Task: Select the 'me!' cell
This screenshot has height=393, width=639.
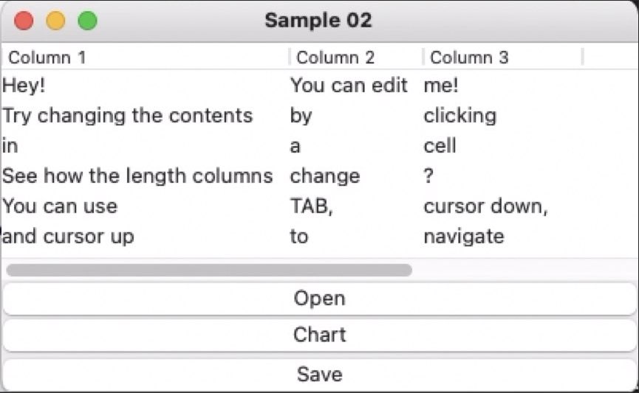Action: 503,86
